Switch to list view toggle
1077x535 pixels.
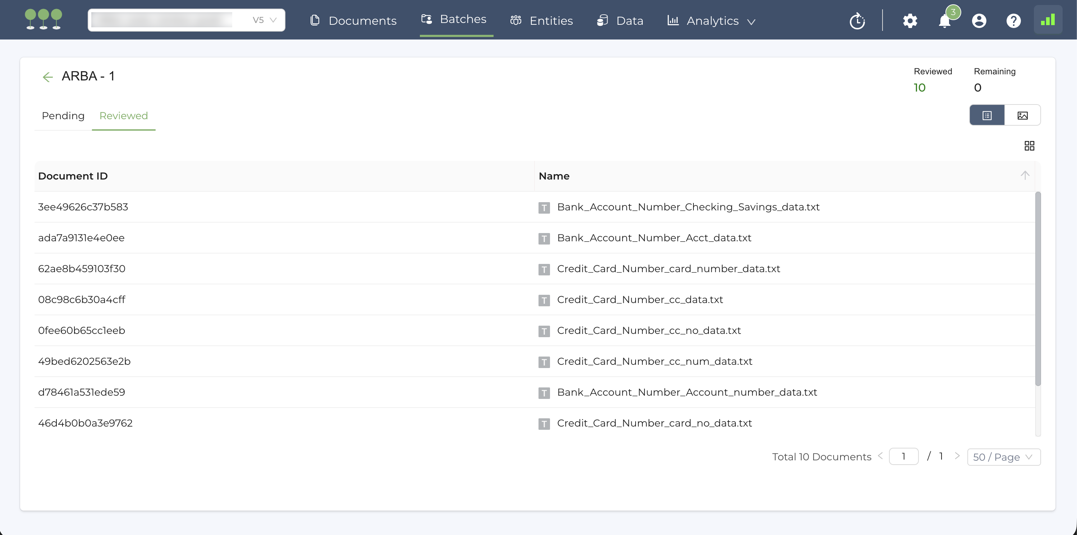[x=987, y=116]
